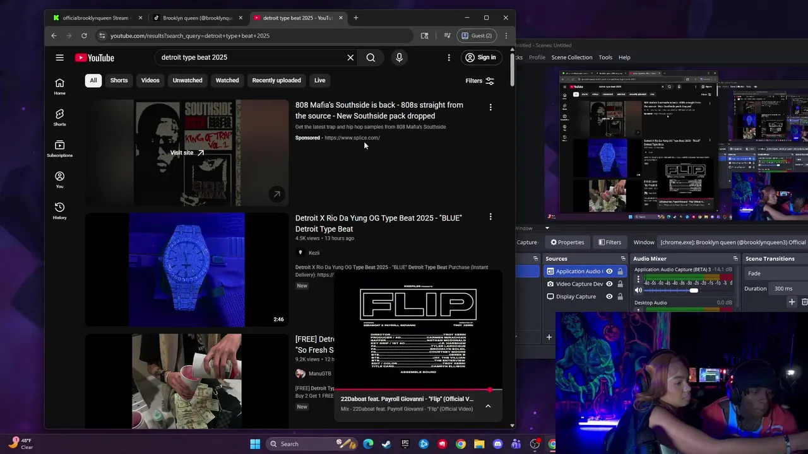The image size is (808, 454).
Task: Lock the Display Capture source
Action: click(620, 296)
